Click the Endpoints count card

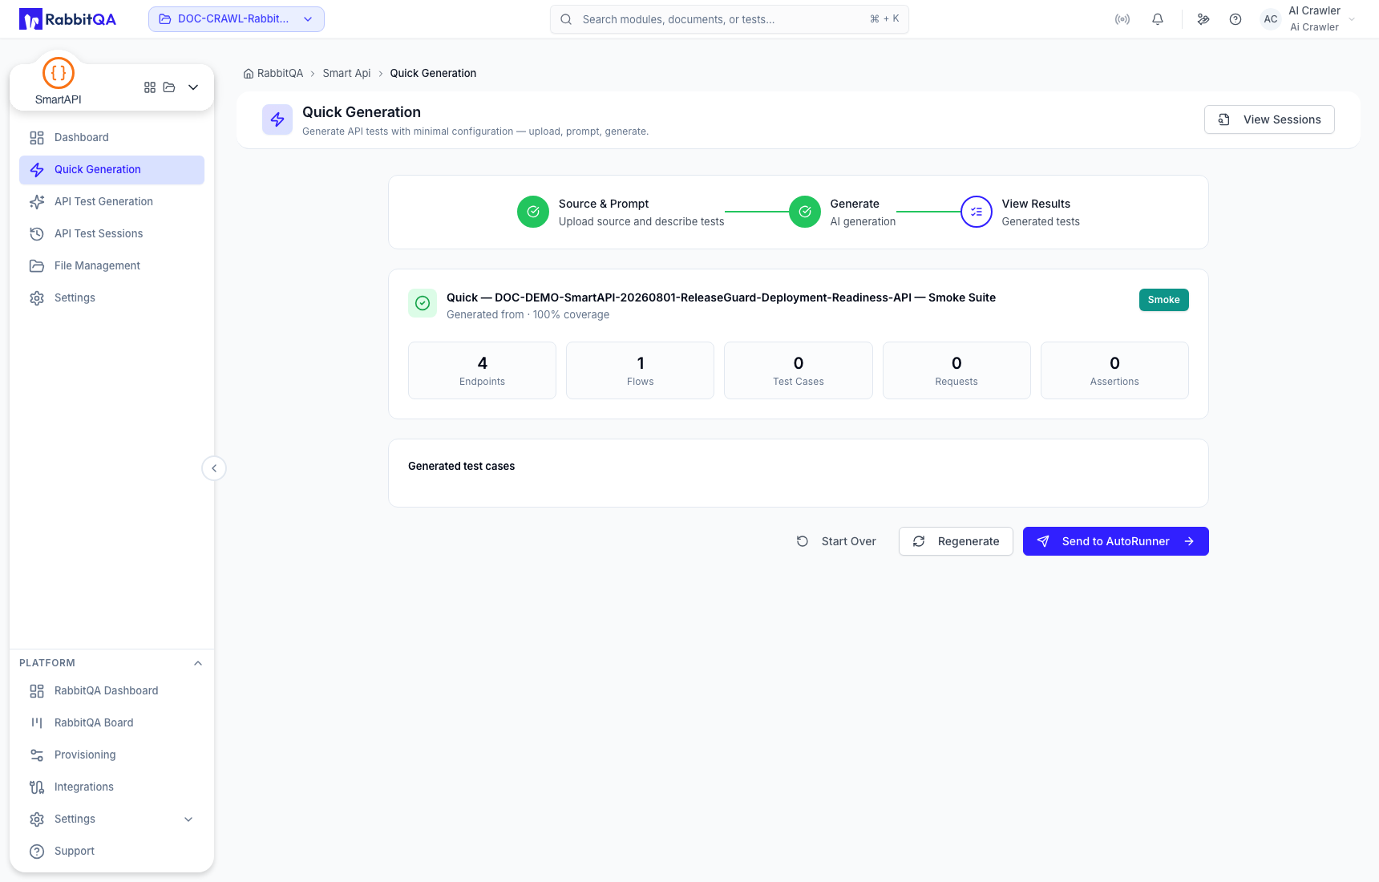click(x=482, y=370)
